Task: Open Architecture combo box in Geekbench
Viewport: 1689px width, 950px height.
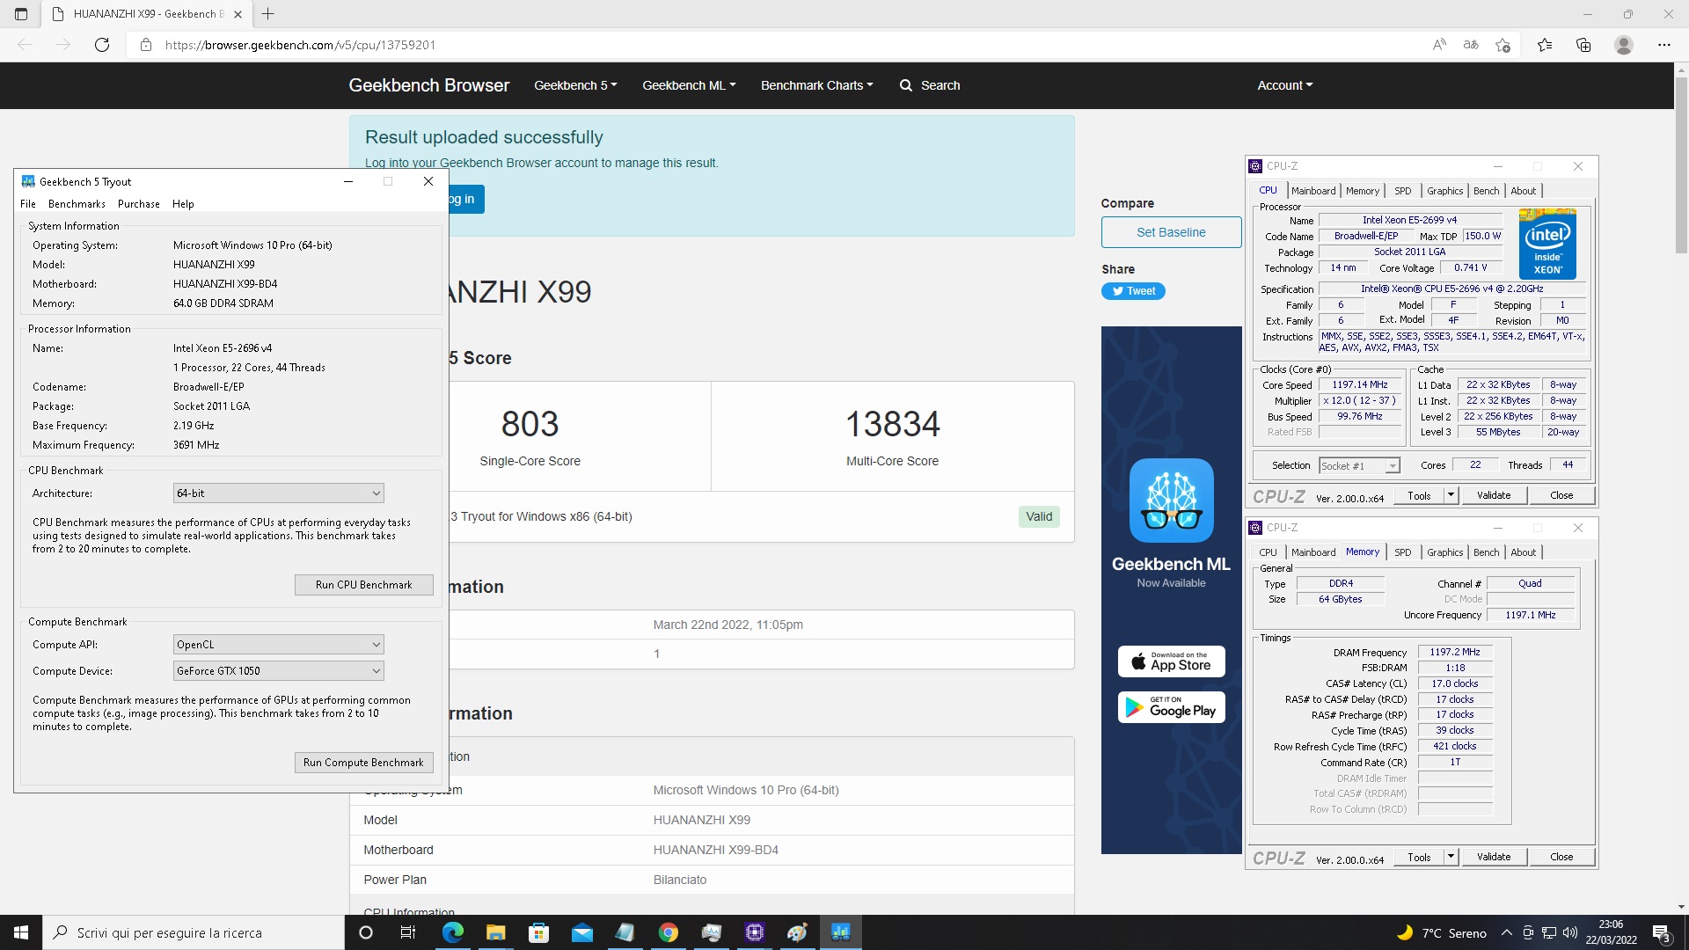Action: [278, 493]
